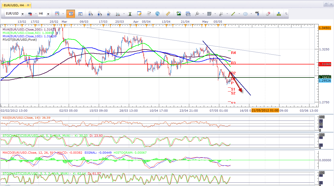Select the pitchfork drawing tool
The width and height of the screenshot is (334, 186).
pos(197,14)
